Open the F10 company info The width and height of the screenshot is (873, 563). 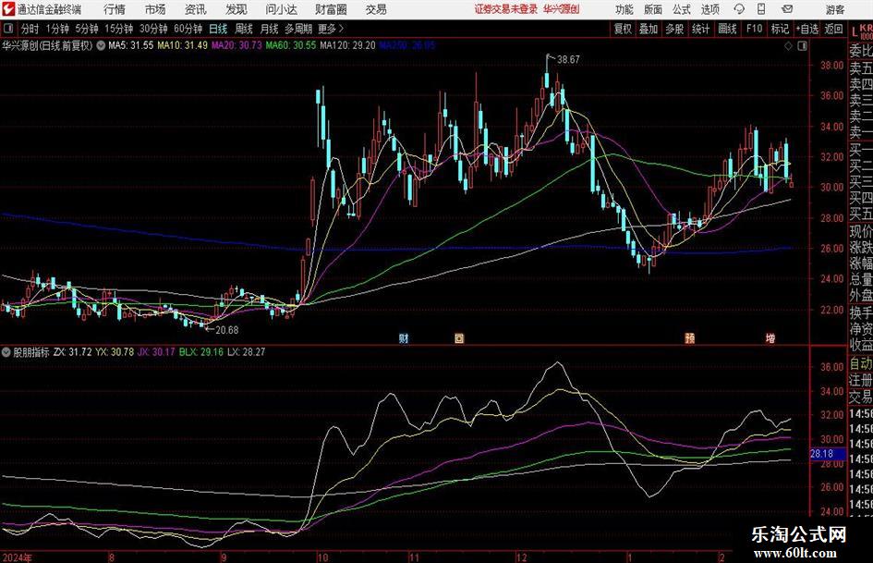click(x=754, y=29)
